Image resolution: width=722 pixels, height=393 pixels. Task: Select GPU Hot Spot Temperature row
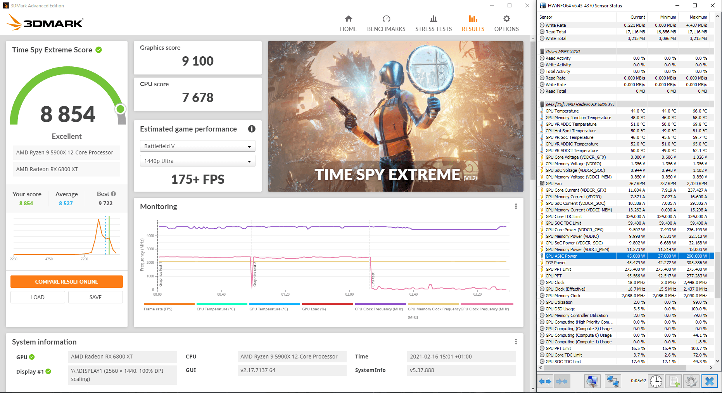click(x=626, y=131)
